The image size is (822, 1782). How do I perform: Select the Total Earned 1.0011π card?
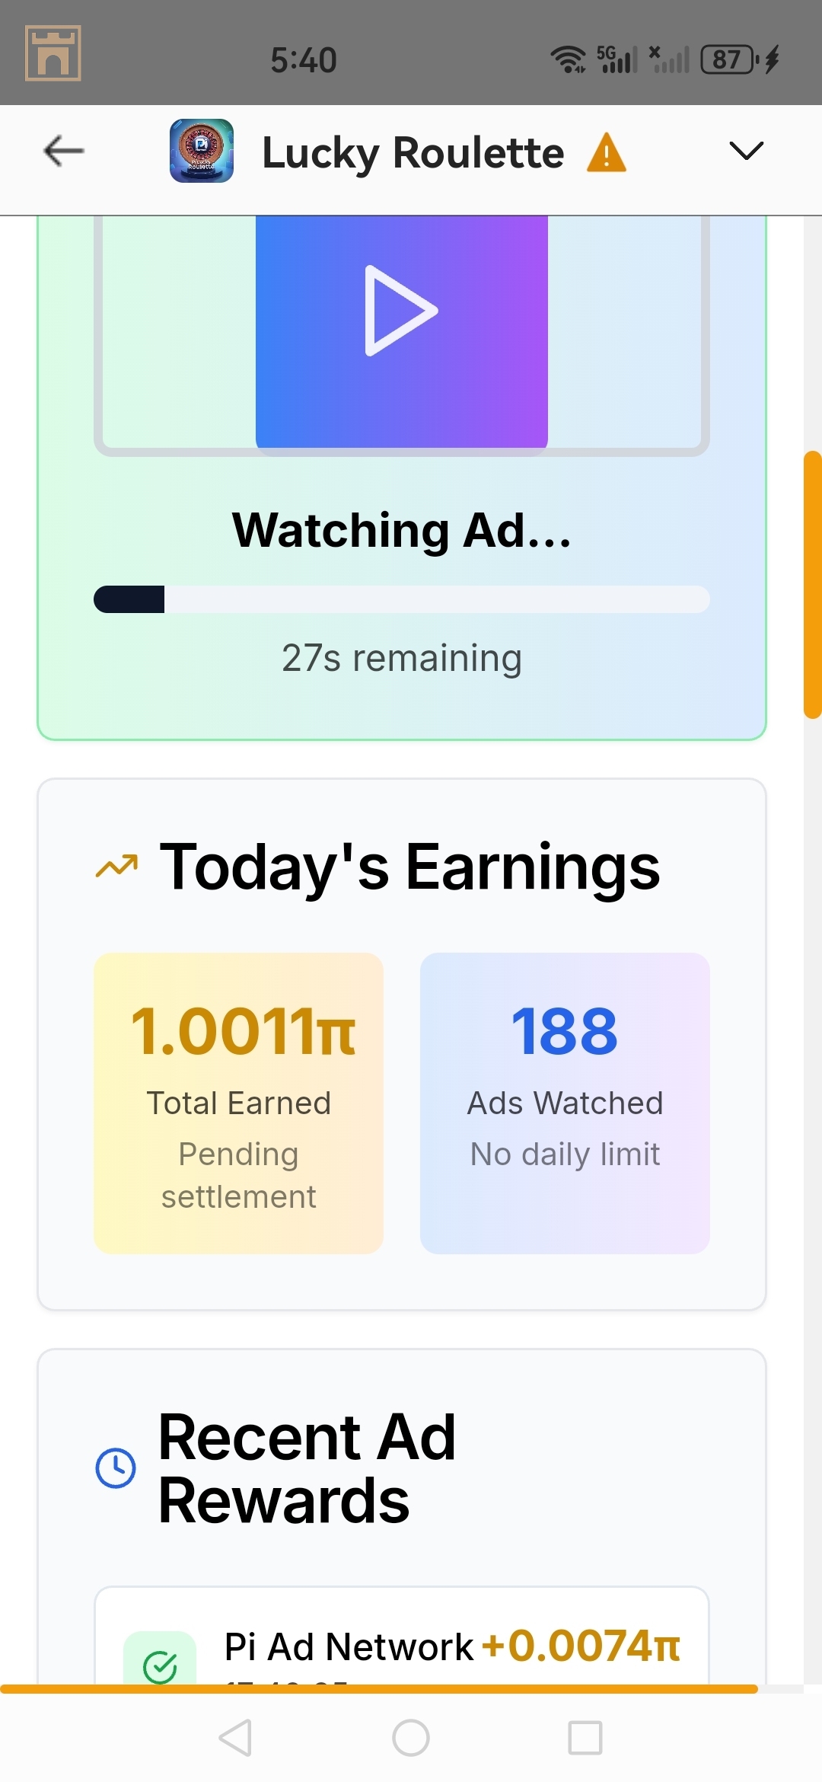(238, 1103)
